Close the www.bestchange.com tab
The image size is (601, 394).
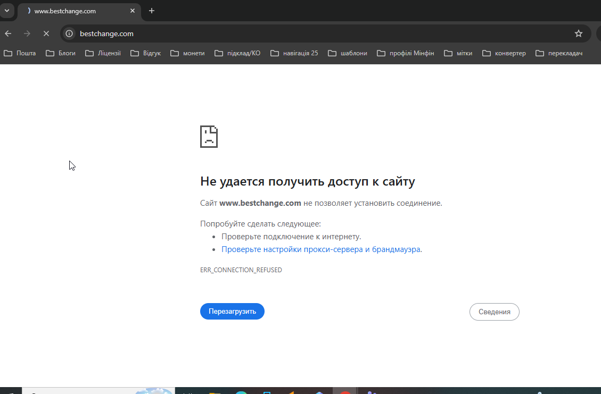pos(133,11)
